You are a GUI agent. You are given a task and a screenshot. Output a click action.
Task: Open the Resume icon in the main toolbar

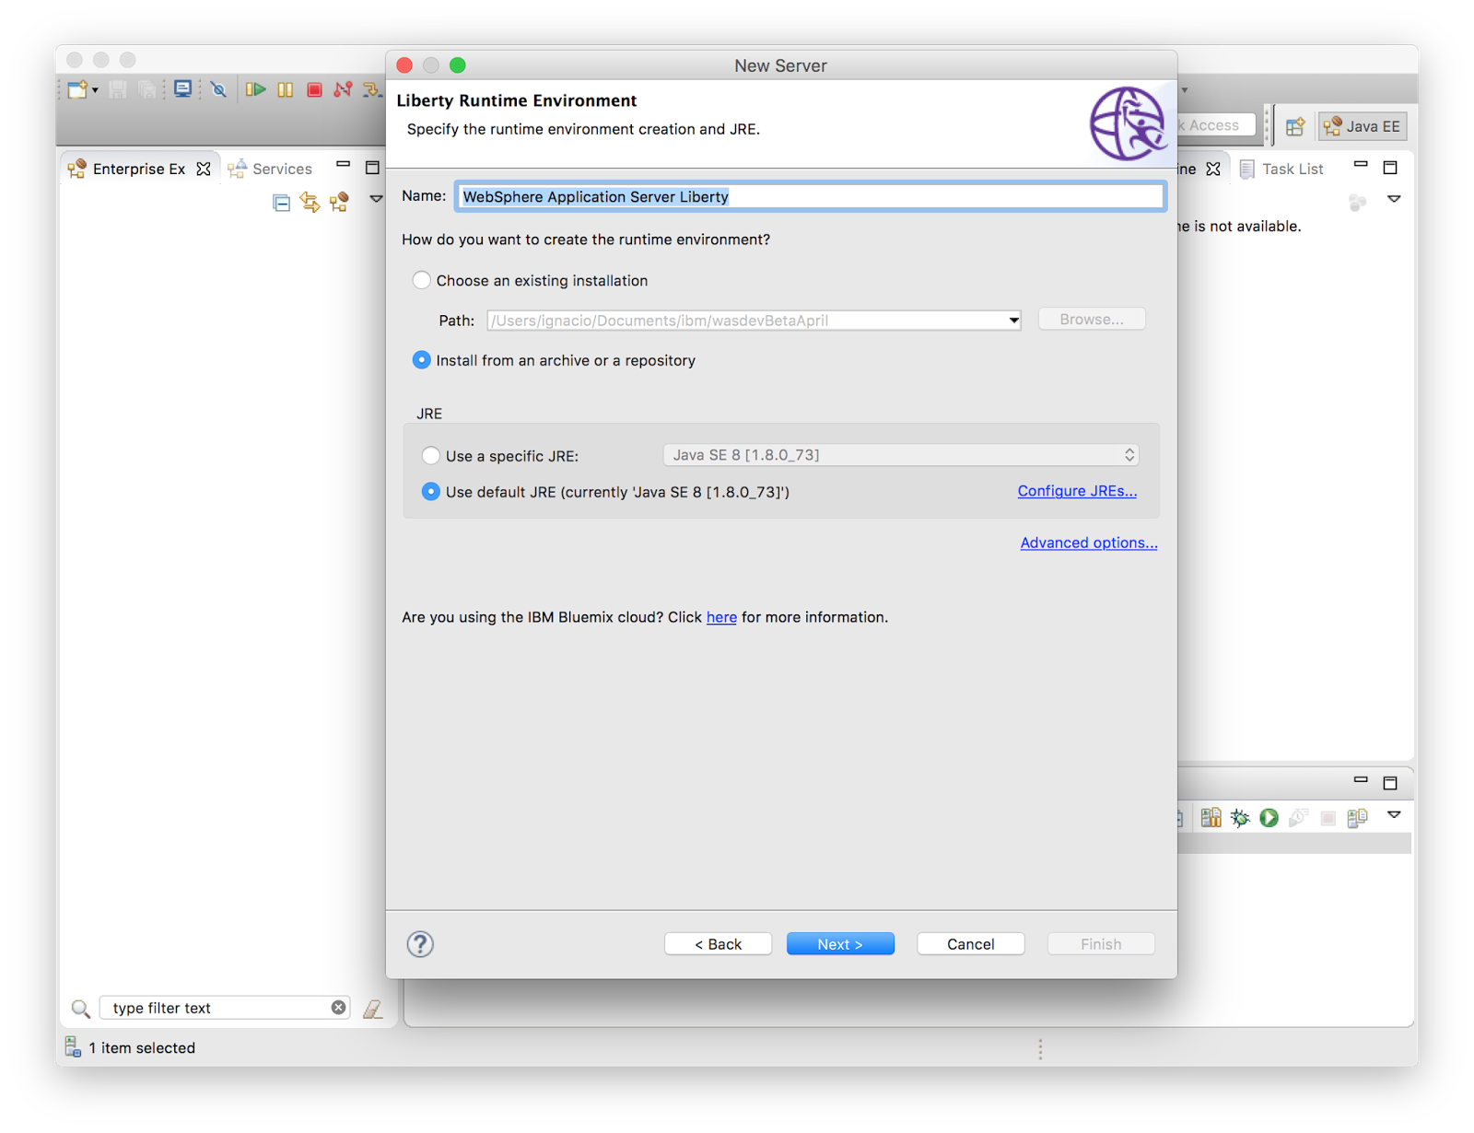pos(257,89)
